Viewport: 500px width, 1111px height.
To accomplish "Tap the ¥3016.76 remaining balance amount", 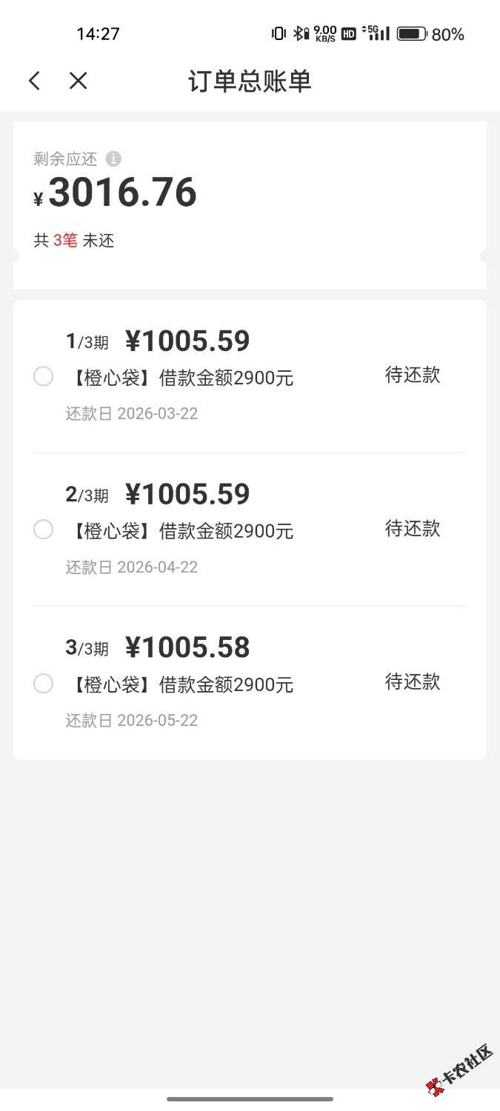I will tap(122, 193).
